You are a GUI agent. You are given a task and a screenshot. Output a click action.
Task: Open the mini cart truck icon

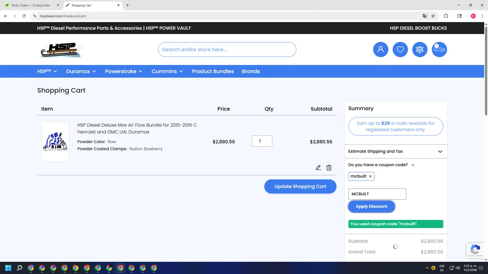[x=439, y=49]
